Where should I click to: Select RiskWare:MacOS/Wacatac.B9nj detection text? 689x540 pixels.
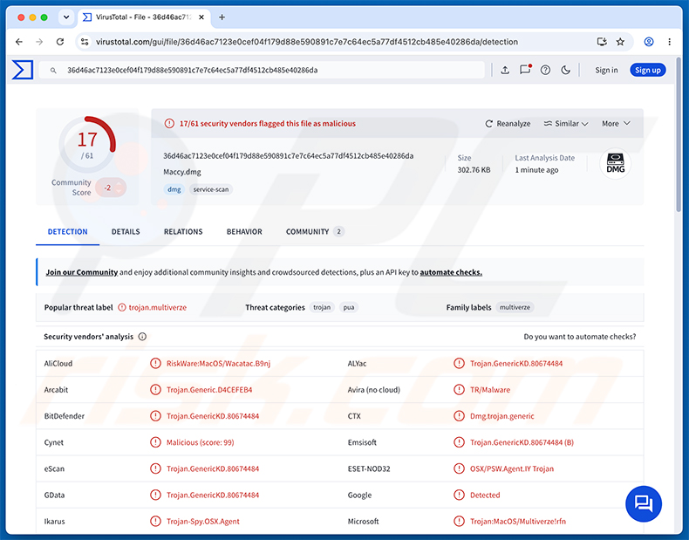point(218,364)
